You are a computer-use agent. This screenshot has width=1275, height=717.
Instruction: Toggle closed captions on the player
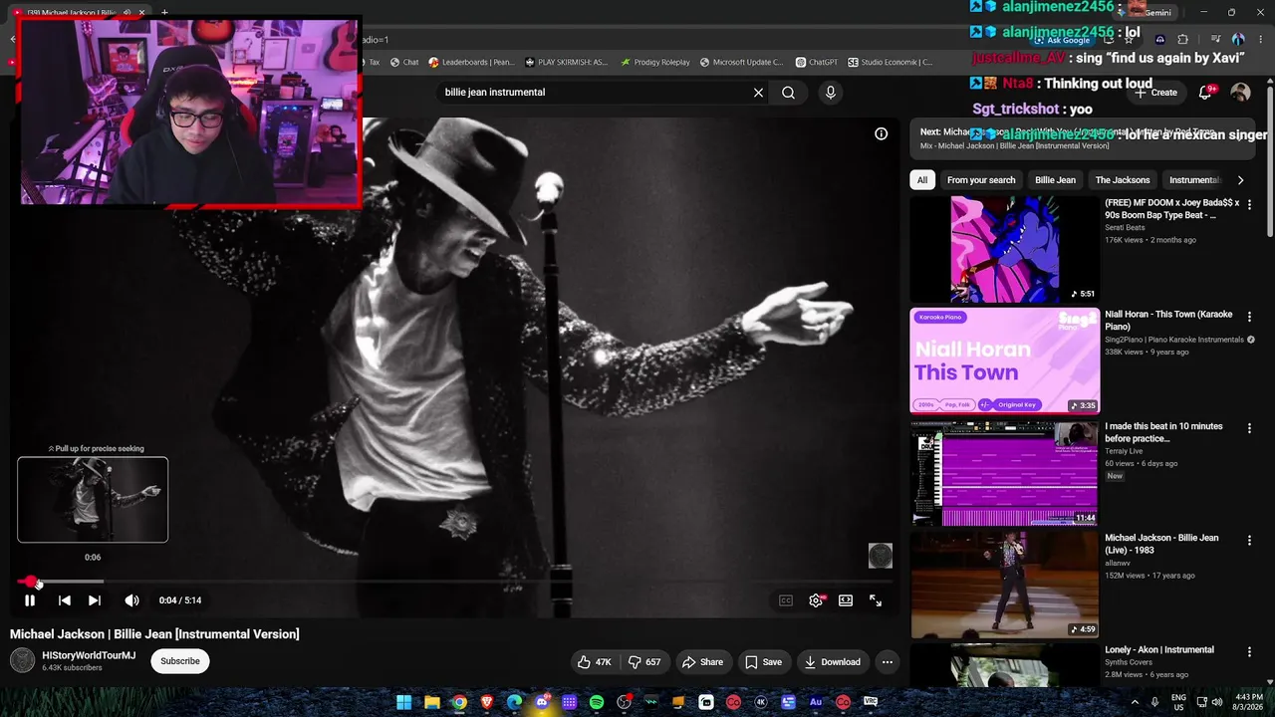[786, 600]
